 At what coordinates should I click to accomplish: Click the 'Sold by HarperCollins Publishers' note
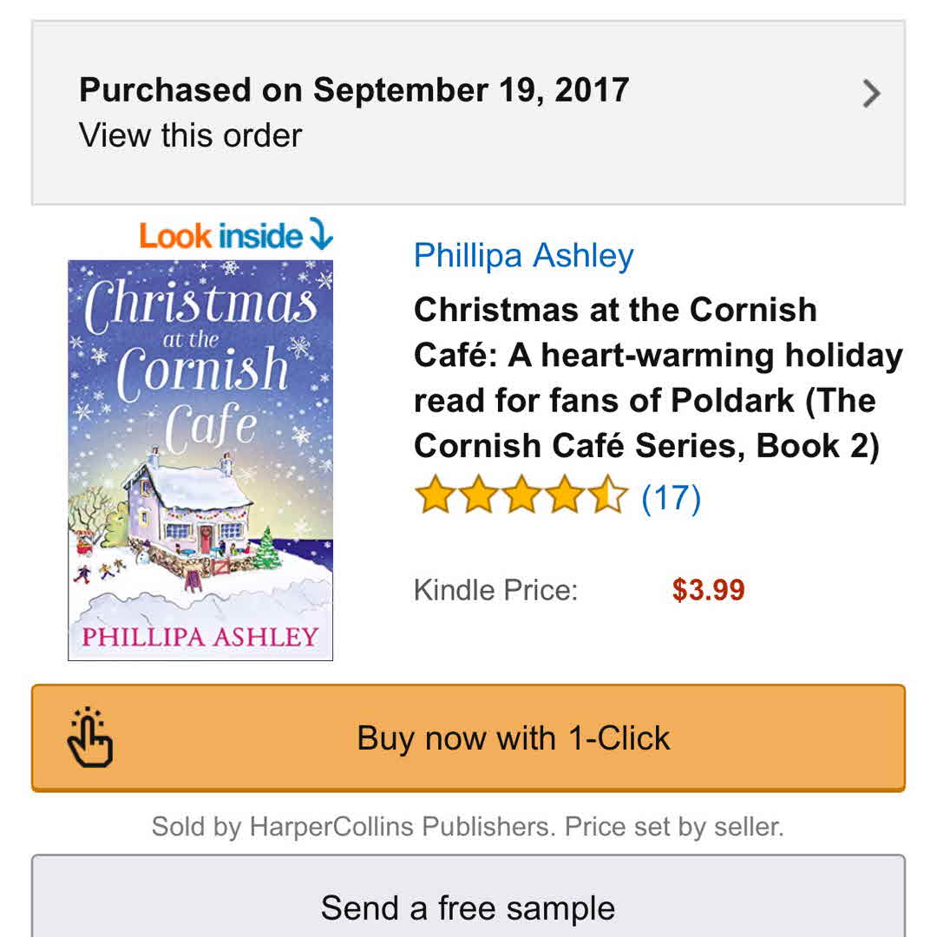click(468, 826)
